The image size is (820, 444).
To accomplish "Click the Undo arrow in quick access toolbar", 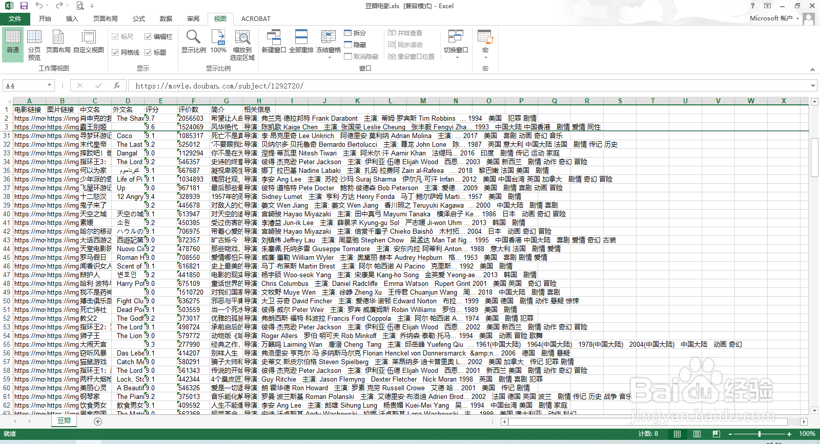I will (39, 6).
